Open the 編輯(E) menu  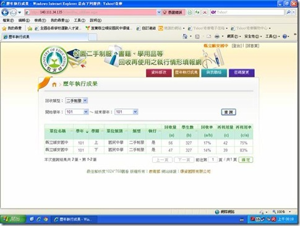[24, 20]
